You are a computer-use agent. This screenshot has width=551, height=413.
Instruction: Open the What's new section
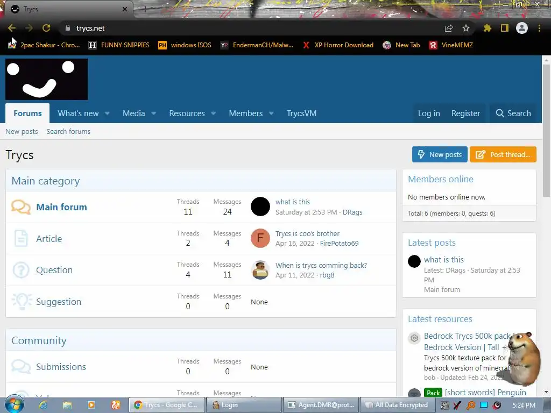click(78, 113)
